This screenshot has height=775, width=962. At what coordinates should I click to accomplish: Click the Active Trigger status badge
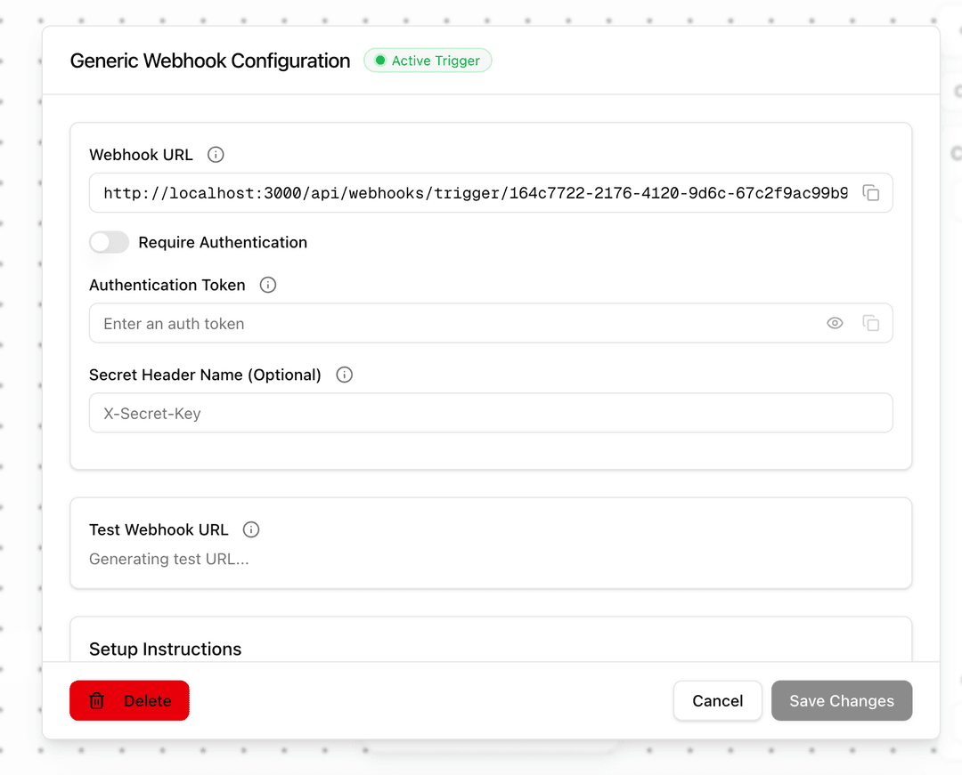click(428, 61)
